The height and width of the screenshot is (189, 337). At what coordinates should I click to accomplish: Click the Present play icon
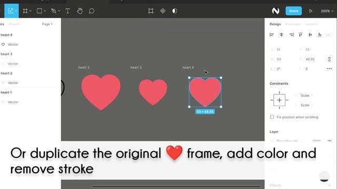click(311, 11)
